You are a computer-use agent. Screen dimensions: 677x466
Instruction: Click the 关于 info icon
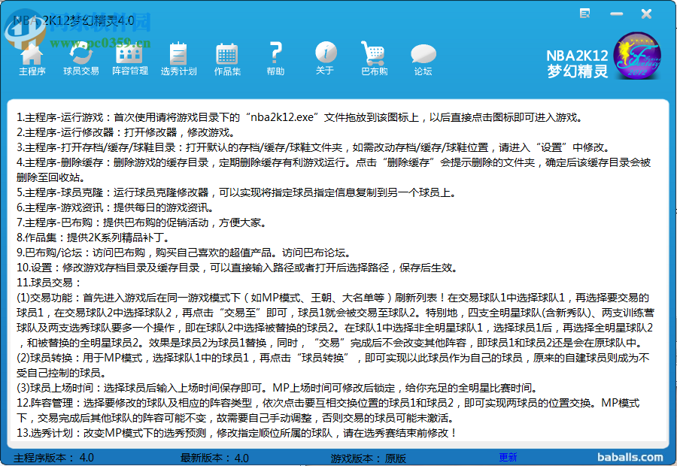(325, 59)
